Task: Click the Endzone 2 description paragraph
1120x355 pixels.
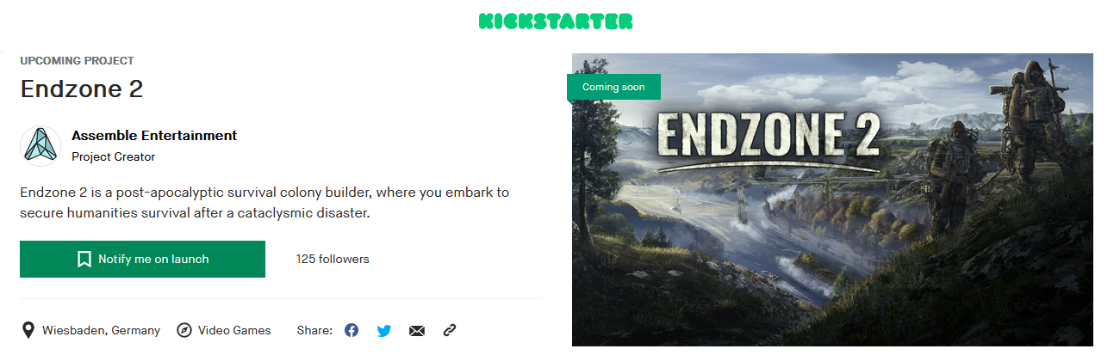Action: pos(264,202)
